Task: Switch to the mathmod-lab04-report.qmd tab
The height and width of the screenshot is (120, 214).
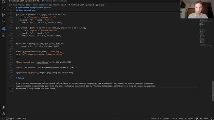Action: click(x=22, y=1)
